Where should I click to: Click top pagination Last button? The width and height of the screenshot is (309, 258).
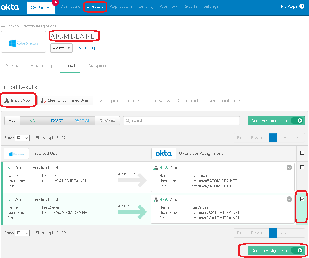pos(298,138)
